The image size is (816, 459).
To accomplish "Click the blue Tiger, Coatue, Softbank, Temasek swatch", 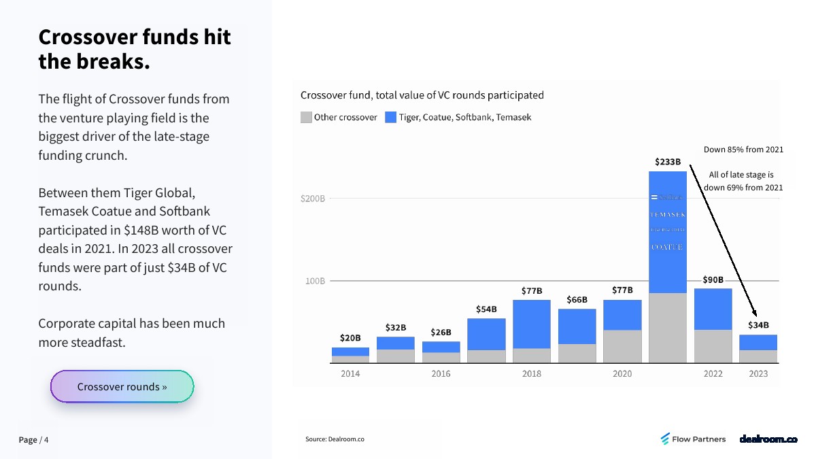I will coord(390,117).
